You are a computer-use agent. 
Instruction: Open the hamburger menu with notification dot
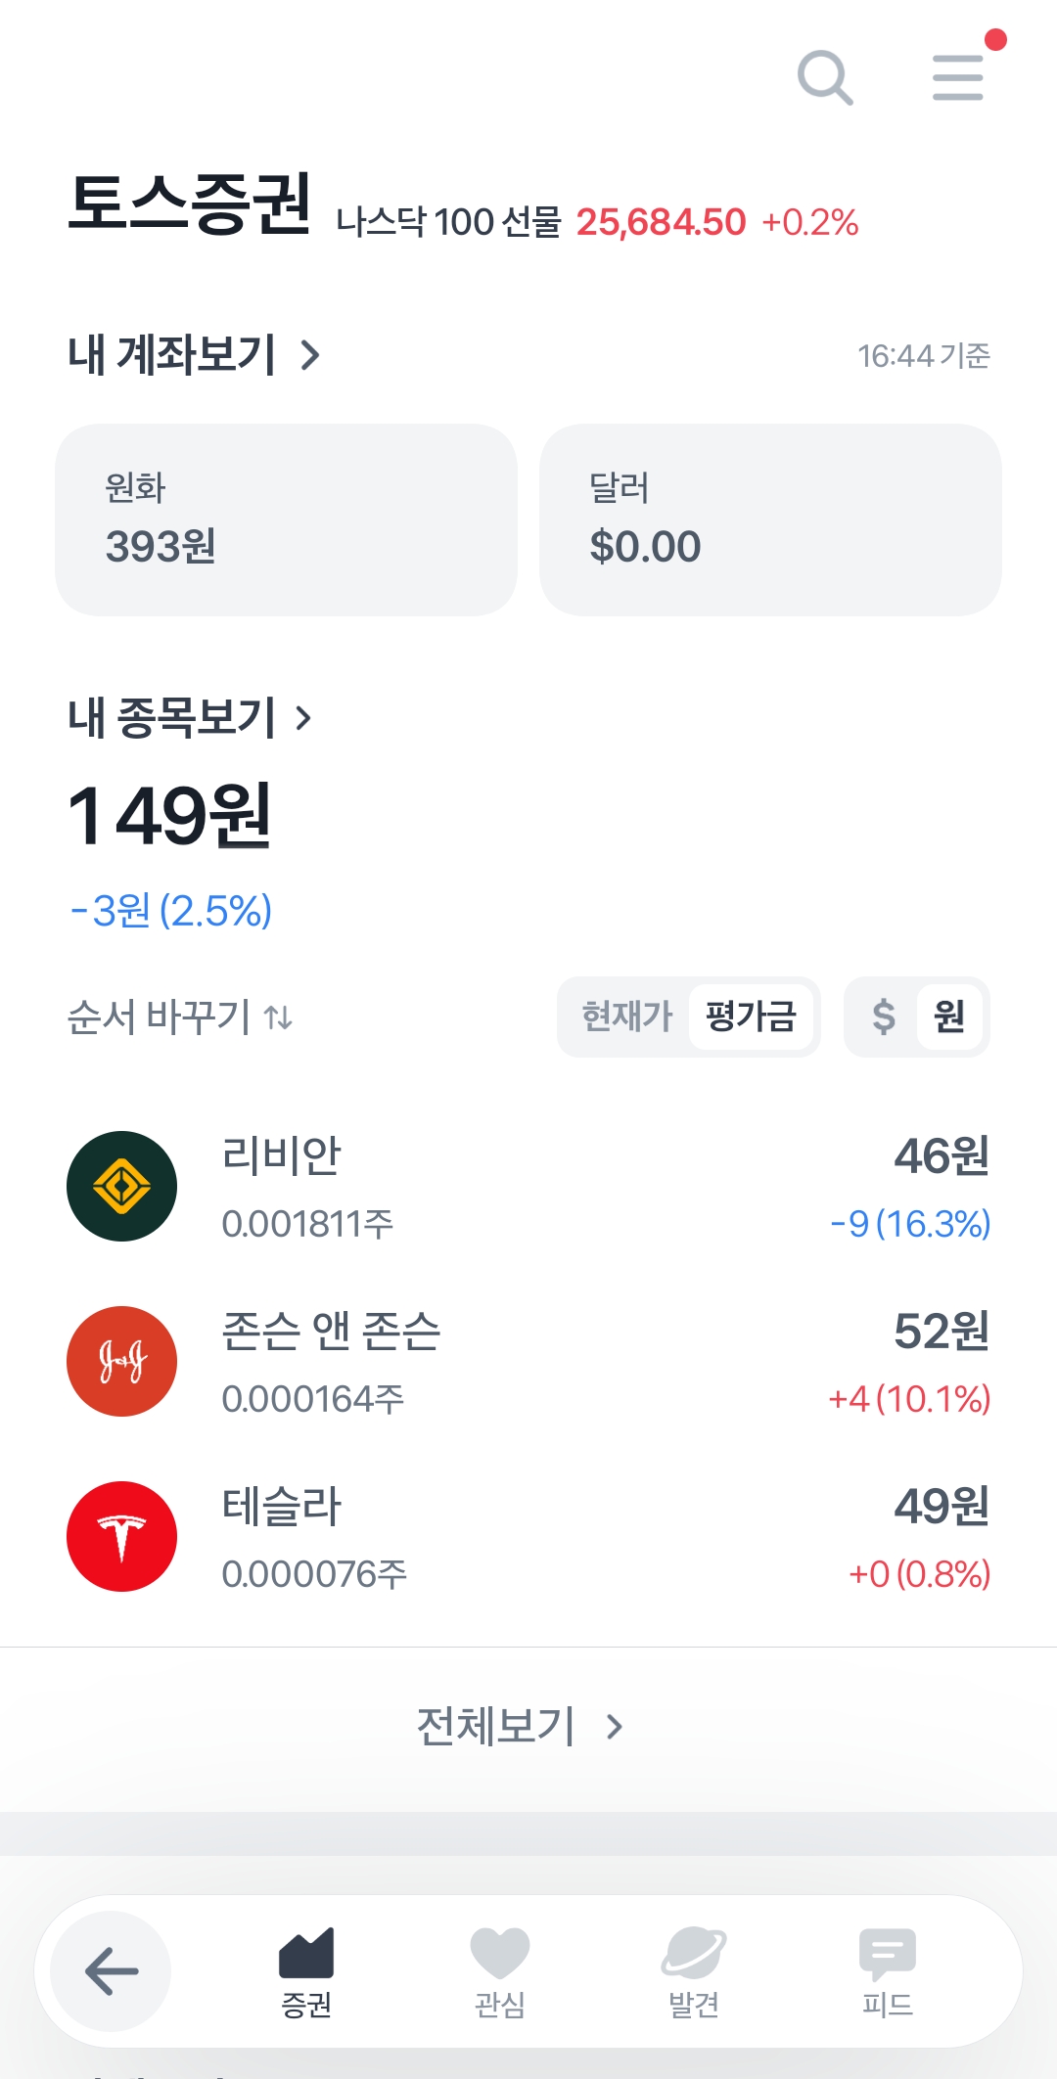tap(957, 77)
